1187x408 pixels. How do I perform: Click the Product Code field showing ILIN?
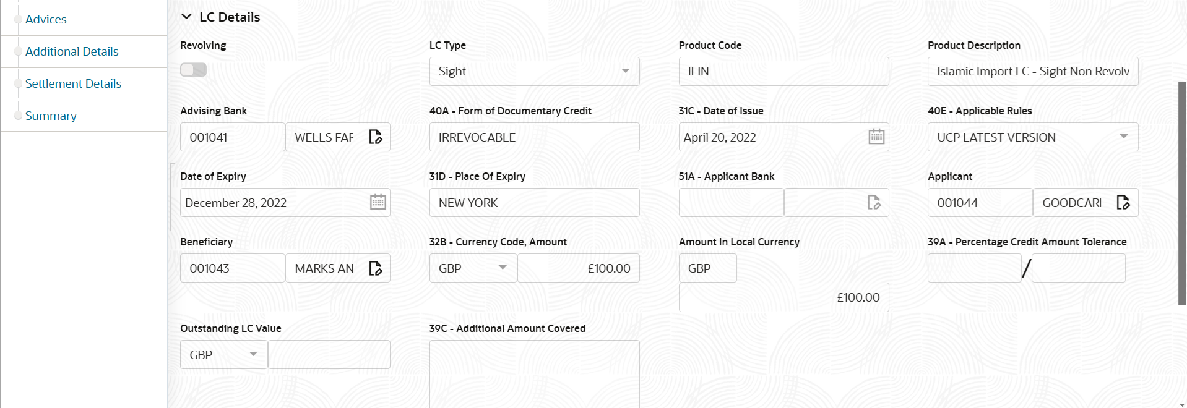pos(783,71)
